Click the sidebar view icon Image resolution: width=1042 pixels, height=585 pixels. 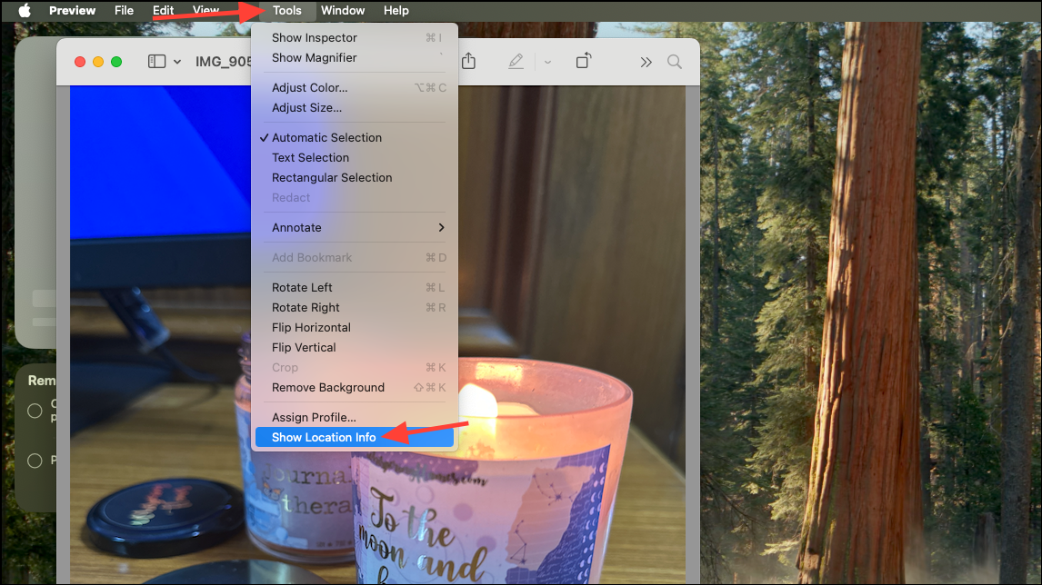pos(156,62)
